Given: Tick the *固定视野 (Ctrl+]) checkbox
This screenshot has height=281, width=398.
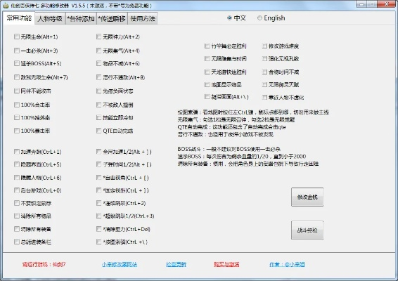Looking at the screenshot, I should coord(98,190).
